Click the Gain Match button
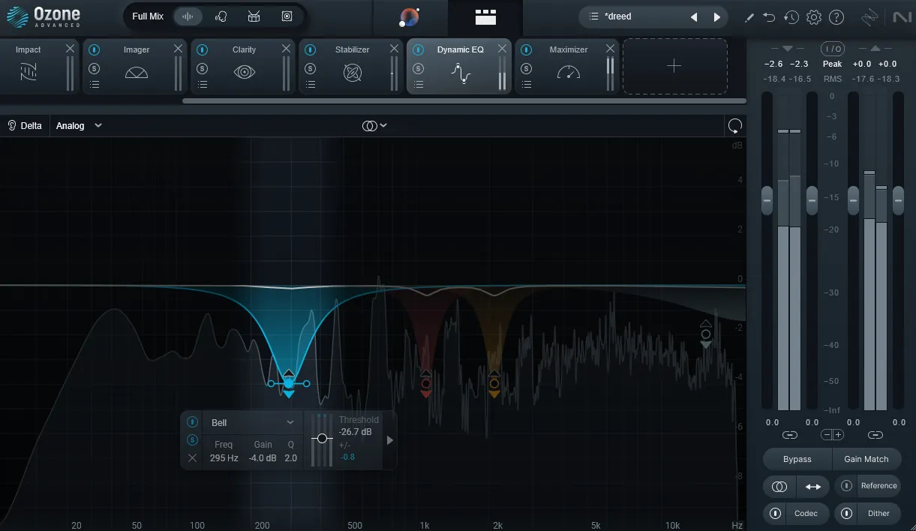916x531 pixels. 866,459
